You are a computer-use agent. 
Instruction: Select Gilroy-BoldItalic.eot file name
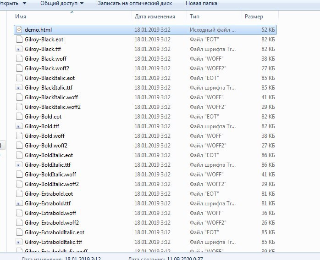[x=49, y=155]
